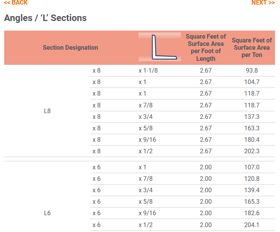The width and height of the screenshot is (280, 232).
Task: Select the L8 section label
Action: tap(47, 111)
